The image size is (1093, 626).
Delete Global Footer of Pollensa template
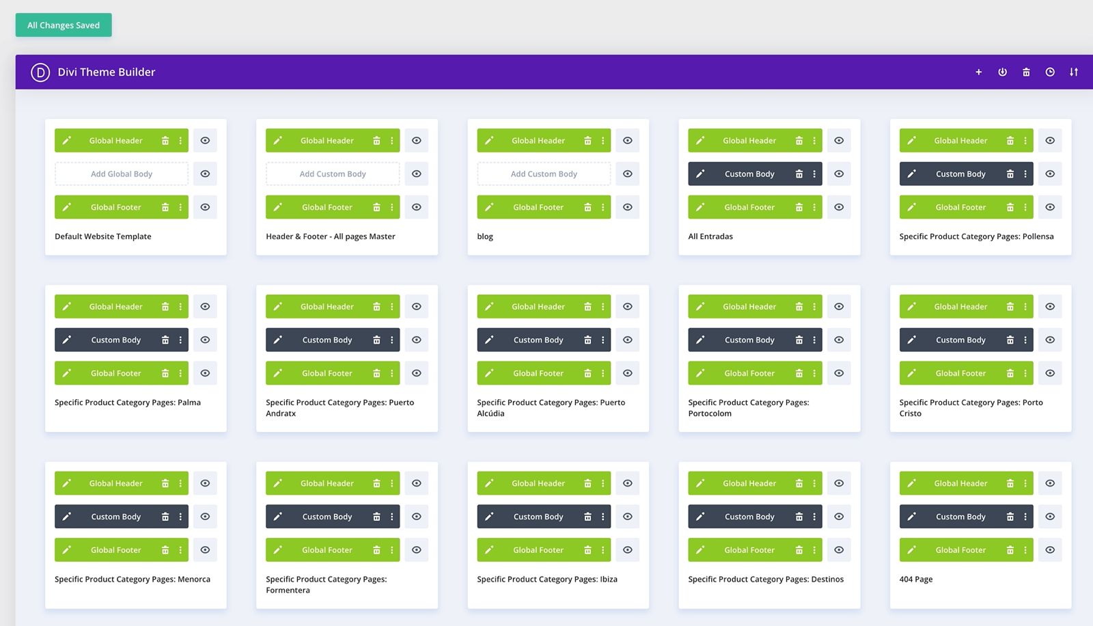coord(1010,207)
